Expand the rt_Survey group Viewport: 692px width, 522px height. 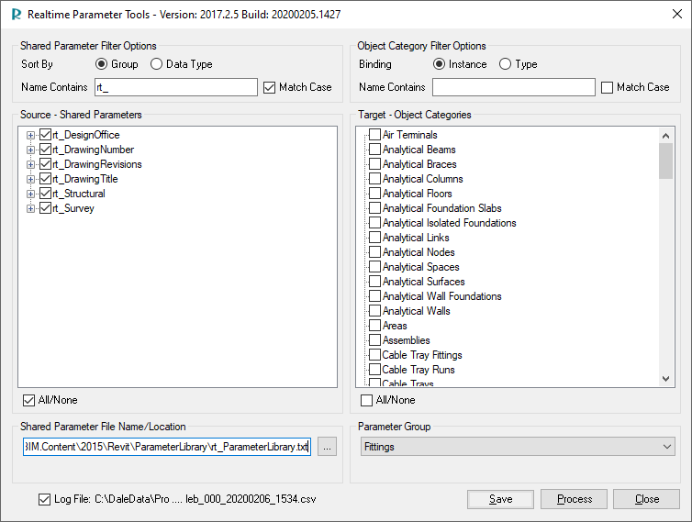click(x=30, y=209)
